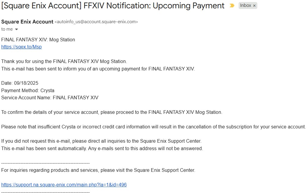Expand recipient details arrow next to "to me"
Viewport: 307px width, 195px height.
16,29
